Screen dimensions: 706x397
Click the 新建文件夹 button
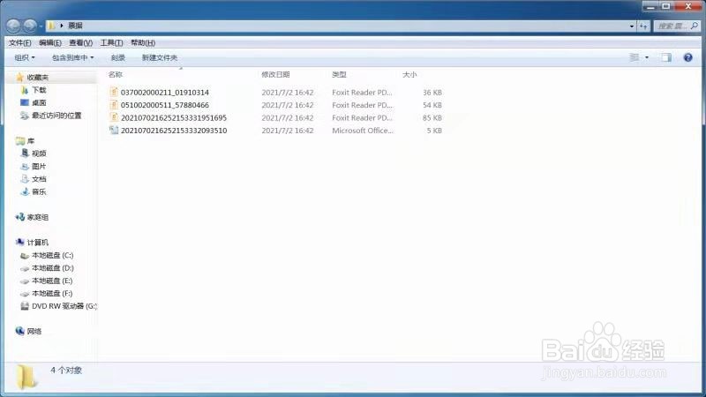click(x=160, y=57)
